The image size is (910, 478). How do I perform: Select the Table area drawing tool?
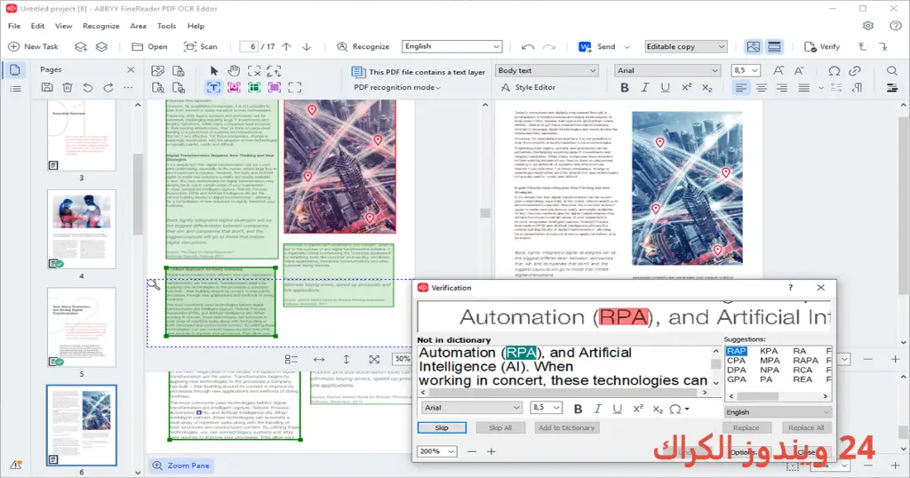tap(254, 87)
